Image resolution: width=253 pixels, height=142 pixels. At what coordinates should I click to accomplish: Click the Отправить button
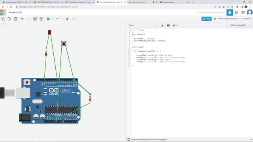coord(246,19)
